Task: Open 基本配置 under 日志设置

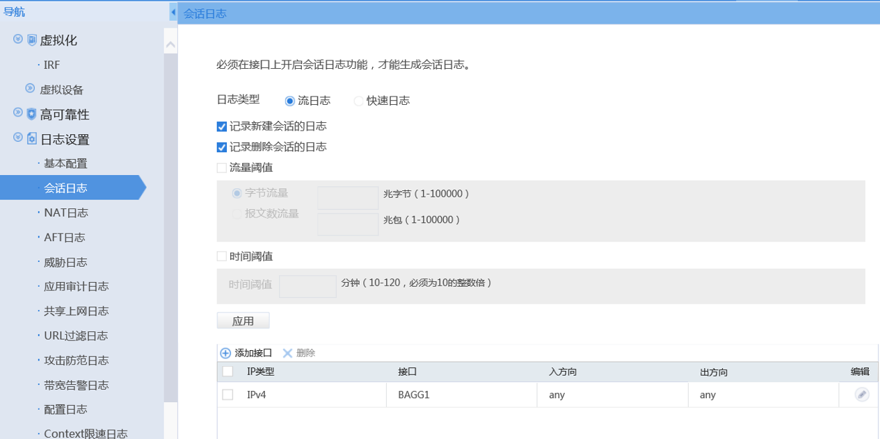Action: pos(66,163)
